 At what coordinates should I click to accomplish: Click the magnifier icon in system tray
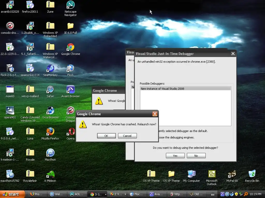(246, 194)
